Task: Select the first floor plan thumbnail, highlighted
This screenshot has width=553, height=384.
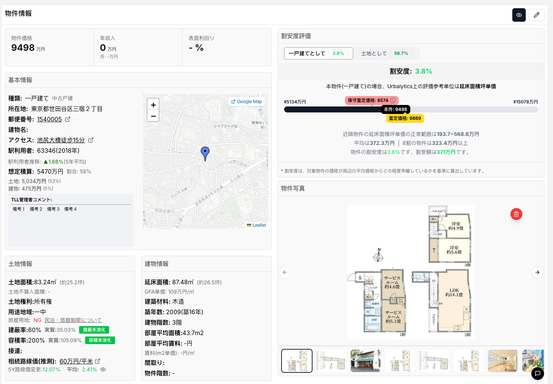Action: point(297,361)
